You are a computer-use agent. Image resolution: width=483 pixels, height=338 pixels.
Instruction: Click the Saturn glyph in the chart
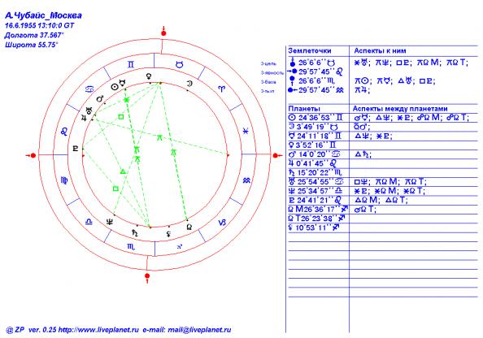[135, 232]
